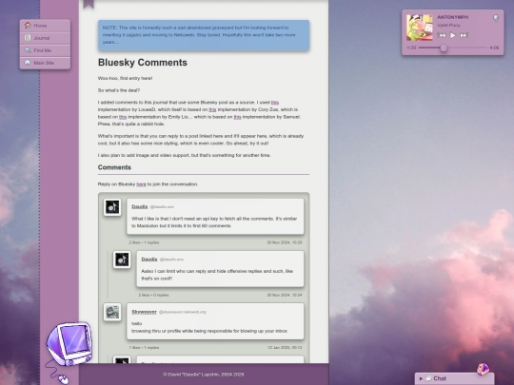Click the ANTONYMPH song title
Viewport: 514px width, 385px height.
click(x=453, y=17)
